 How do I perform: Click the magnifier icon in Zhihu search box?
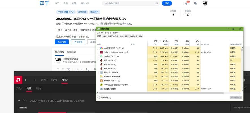point(157,3)
